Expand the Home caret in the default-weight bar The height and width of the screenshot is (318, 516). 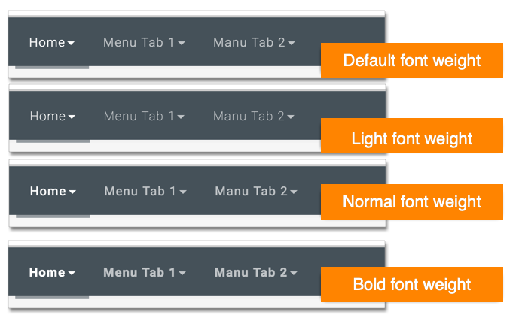(71, 44)
